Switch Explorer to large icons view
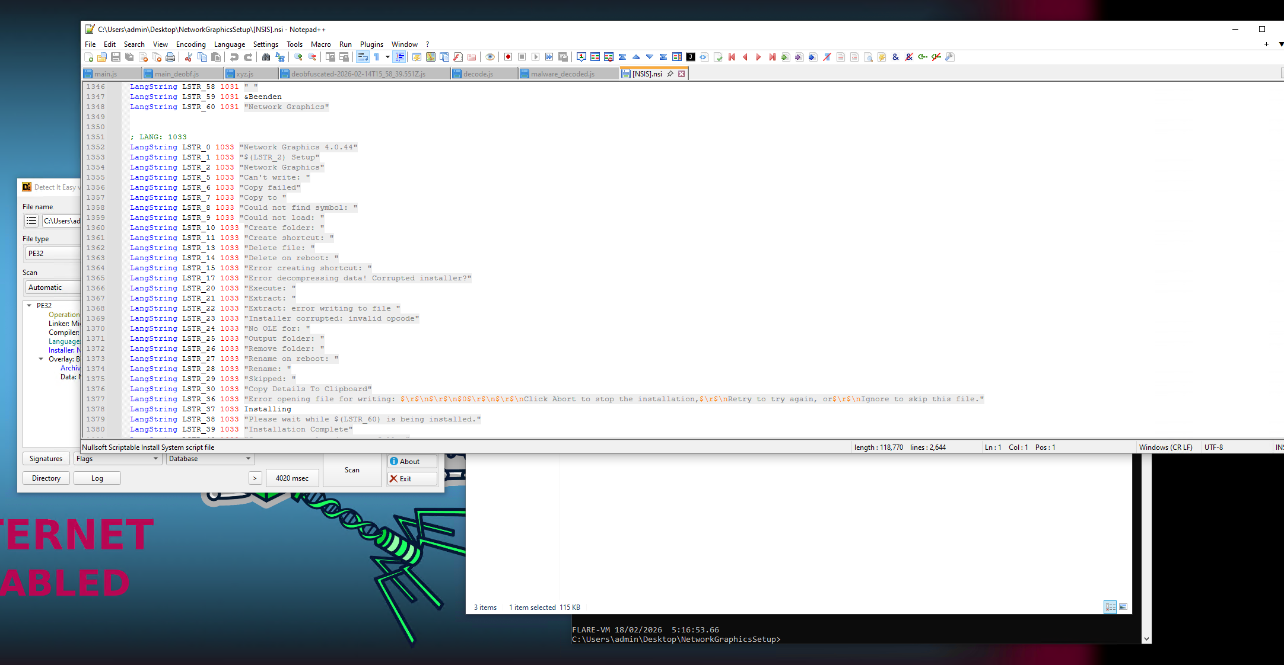Screen dimensions: 1284x665 pyautogui.click(x=1123, y=607)
